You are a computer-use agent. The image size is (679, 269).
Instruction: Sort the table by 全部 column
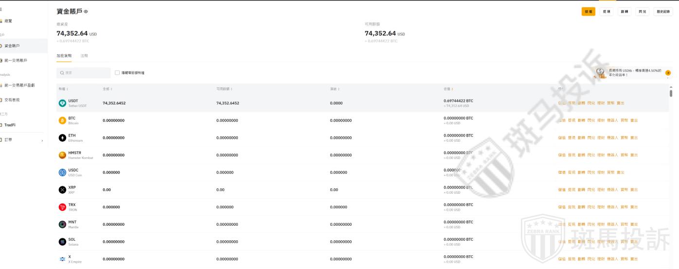click(107, 89)
